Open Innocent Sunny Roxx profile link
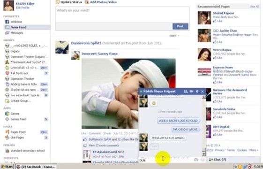Viewport: 263px width, 169px height. pos(99,54)
